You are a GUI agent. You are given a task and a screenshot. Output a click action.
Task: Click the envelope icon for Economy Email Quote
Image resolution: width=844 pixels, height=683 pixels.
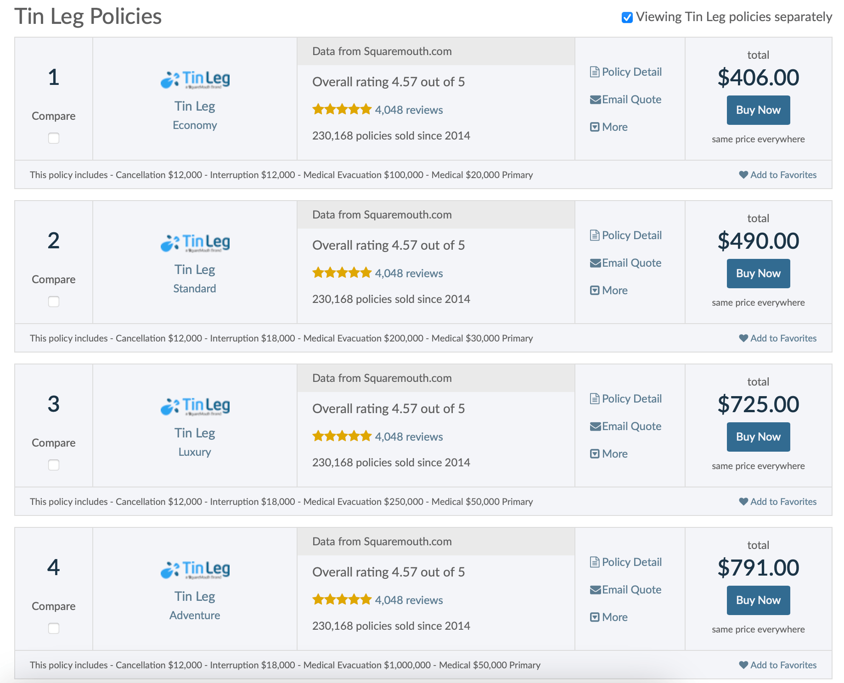(595, 100)
